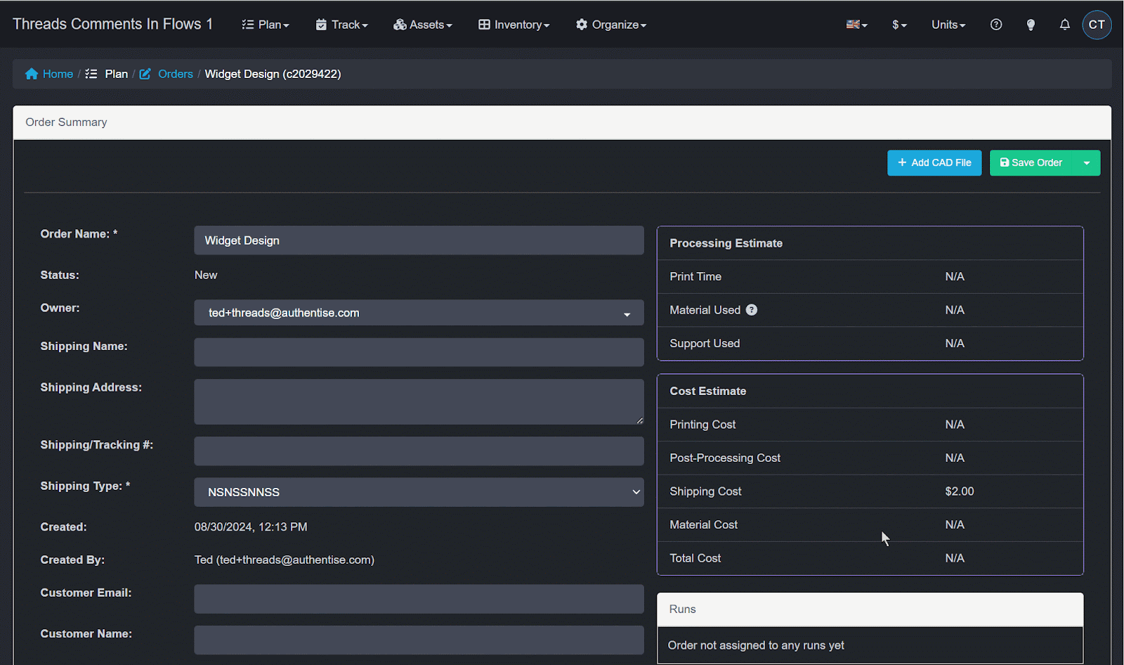
Task: Click the Material Cost label
Action: (x=703, y=524)
